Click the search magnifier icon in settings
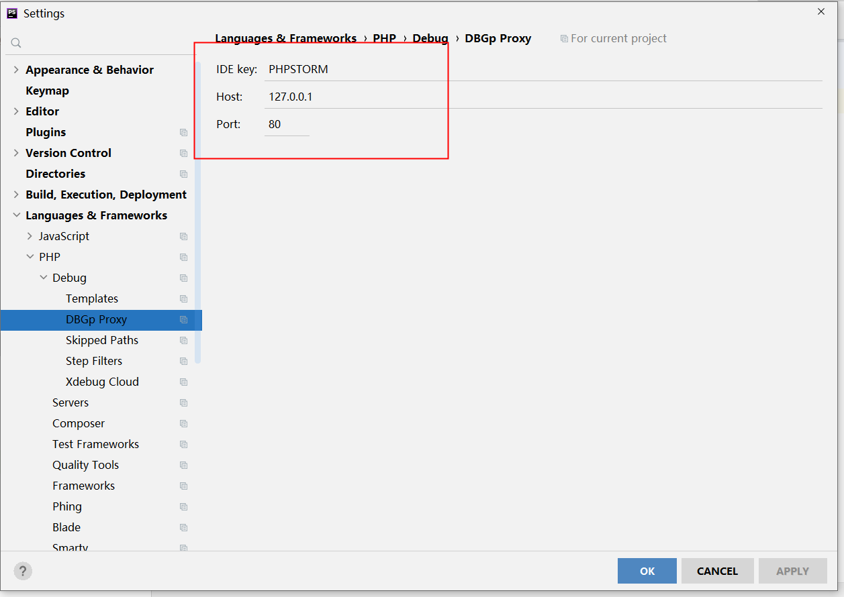This screenshot has width=844, height=597. pyautogui.click(x=16, y=43)
